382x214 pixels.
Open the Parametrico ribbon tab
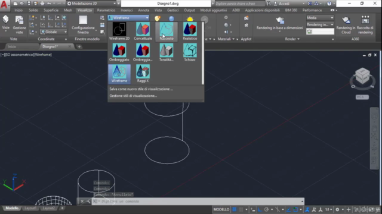tap(106, 10)
